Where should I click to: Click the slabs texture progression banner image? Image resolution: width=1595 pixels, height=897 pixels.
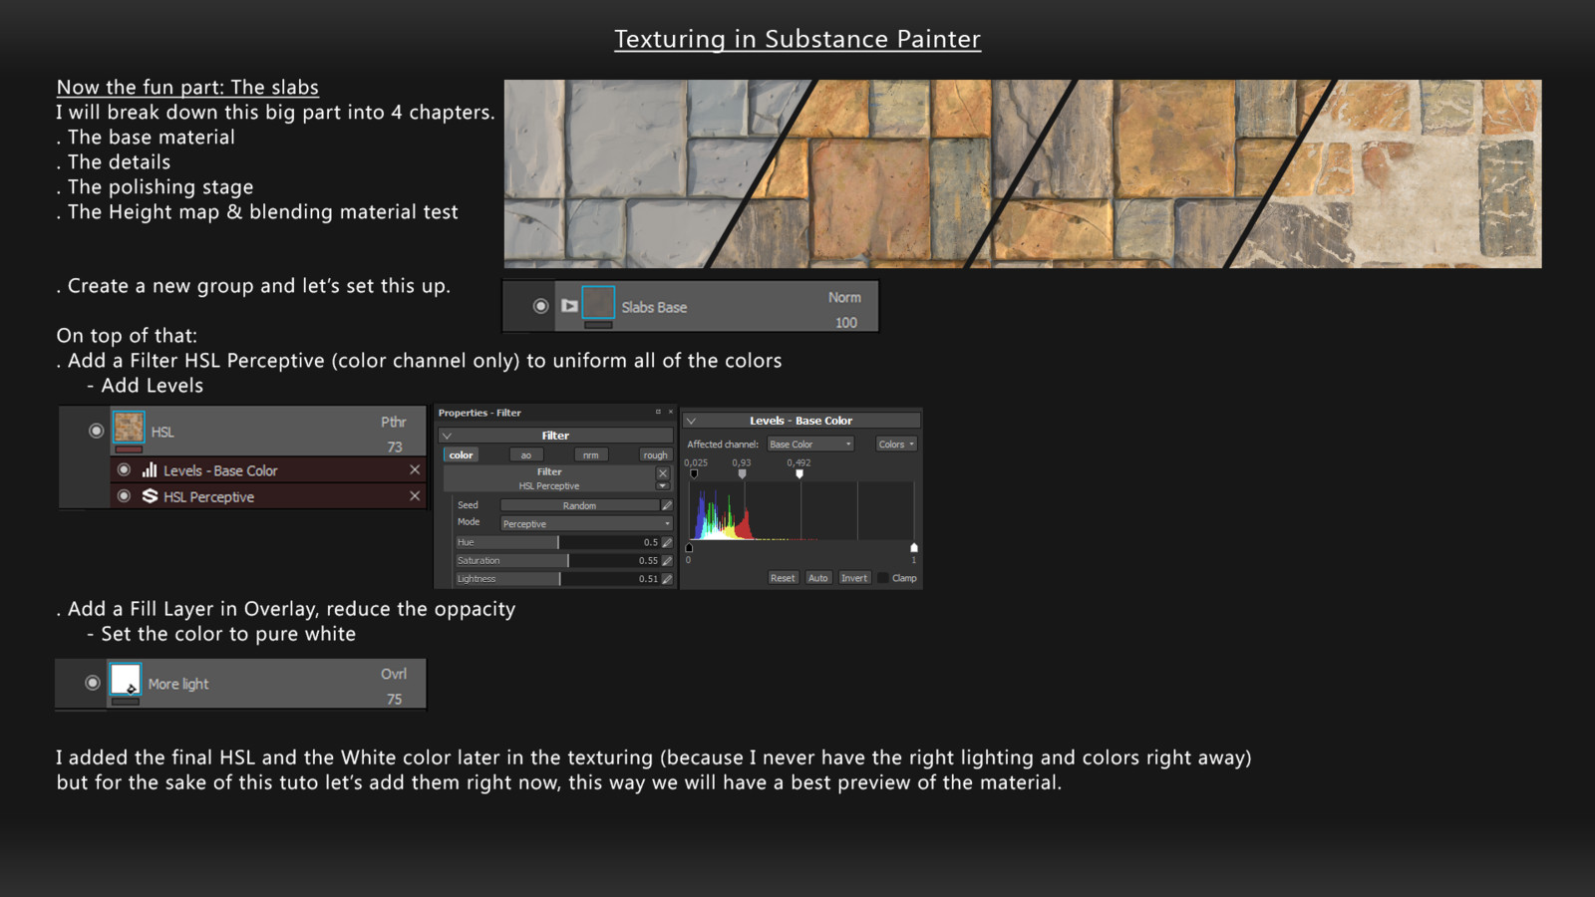pyautogui.click(x=1023, y=173)
